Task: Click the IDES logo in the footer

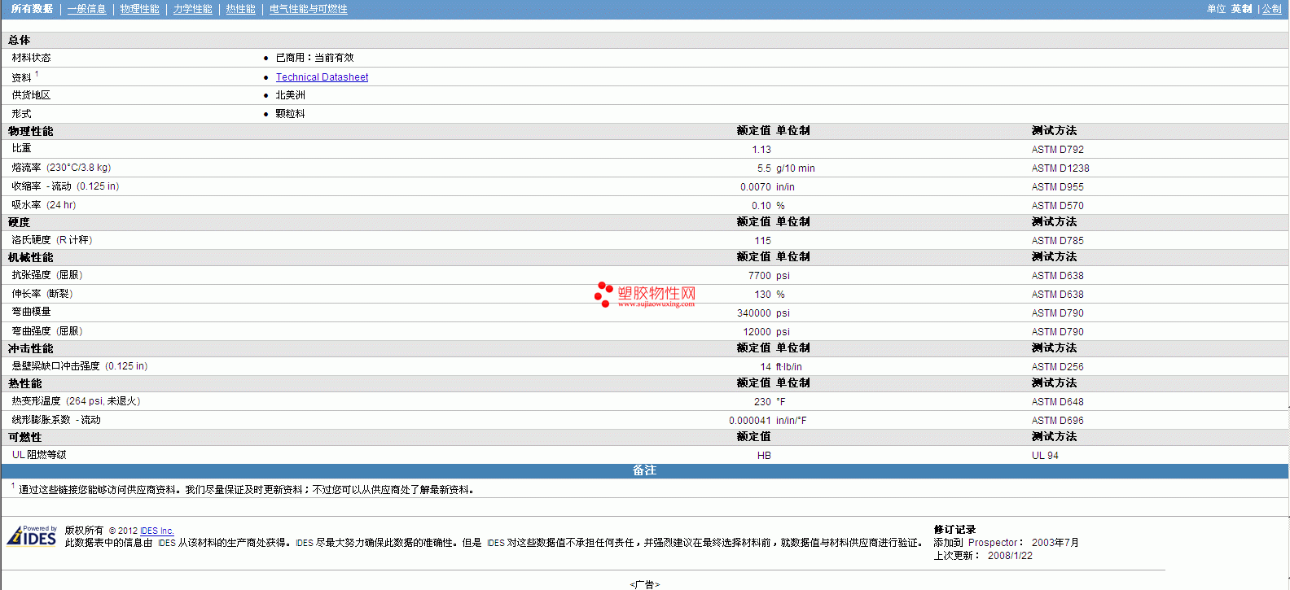Action: 32,535
